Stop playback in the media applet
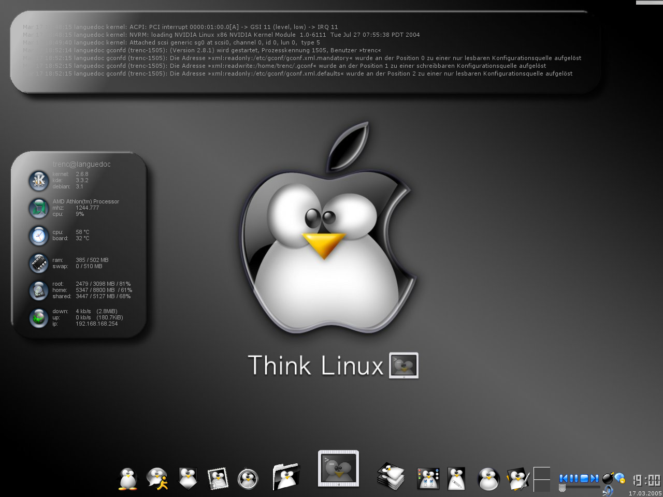Screen dimensions: 663x497 click(x=584, y=478)
